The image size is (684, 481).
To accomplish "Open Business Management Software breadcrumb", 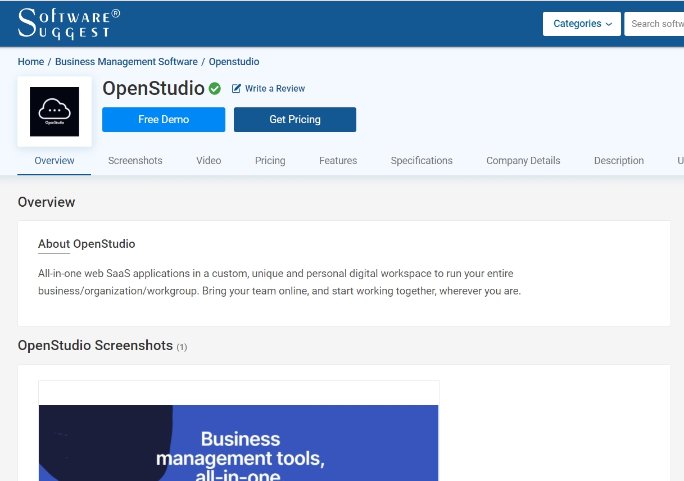I will point(126,62).
